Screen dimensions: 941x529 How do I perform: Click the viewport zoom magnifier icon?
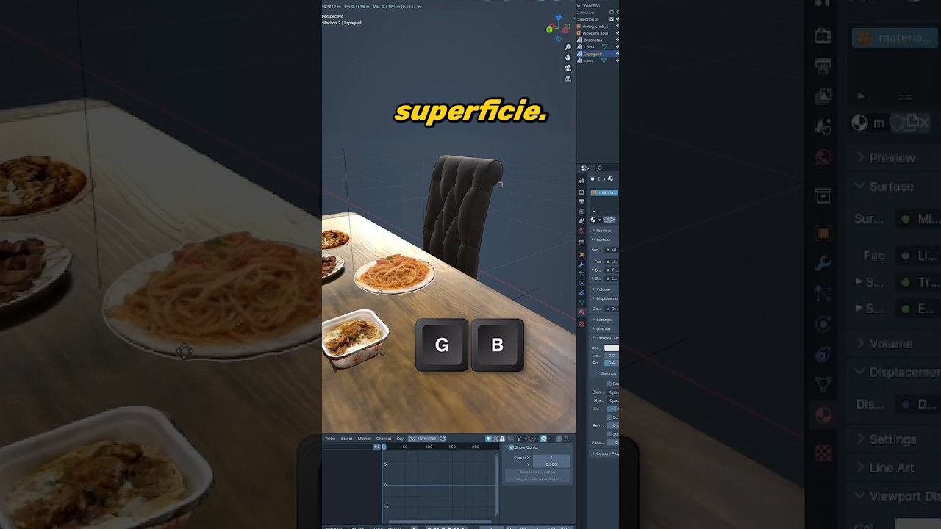point(568,47)
